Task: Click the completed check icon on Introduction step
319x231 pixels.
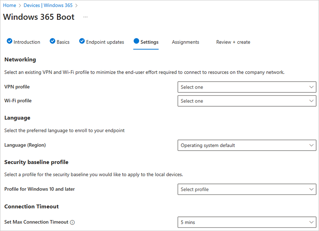Action: tap(9, 41)
